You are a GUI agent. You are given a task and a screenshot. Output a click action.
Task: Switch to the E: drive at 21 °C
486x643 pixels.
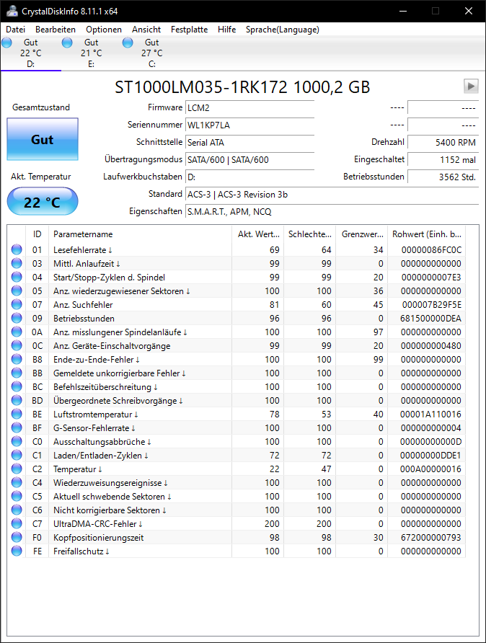[92, 53]
